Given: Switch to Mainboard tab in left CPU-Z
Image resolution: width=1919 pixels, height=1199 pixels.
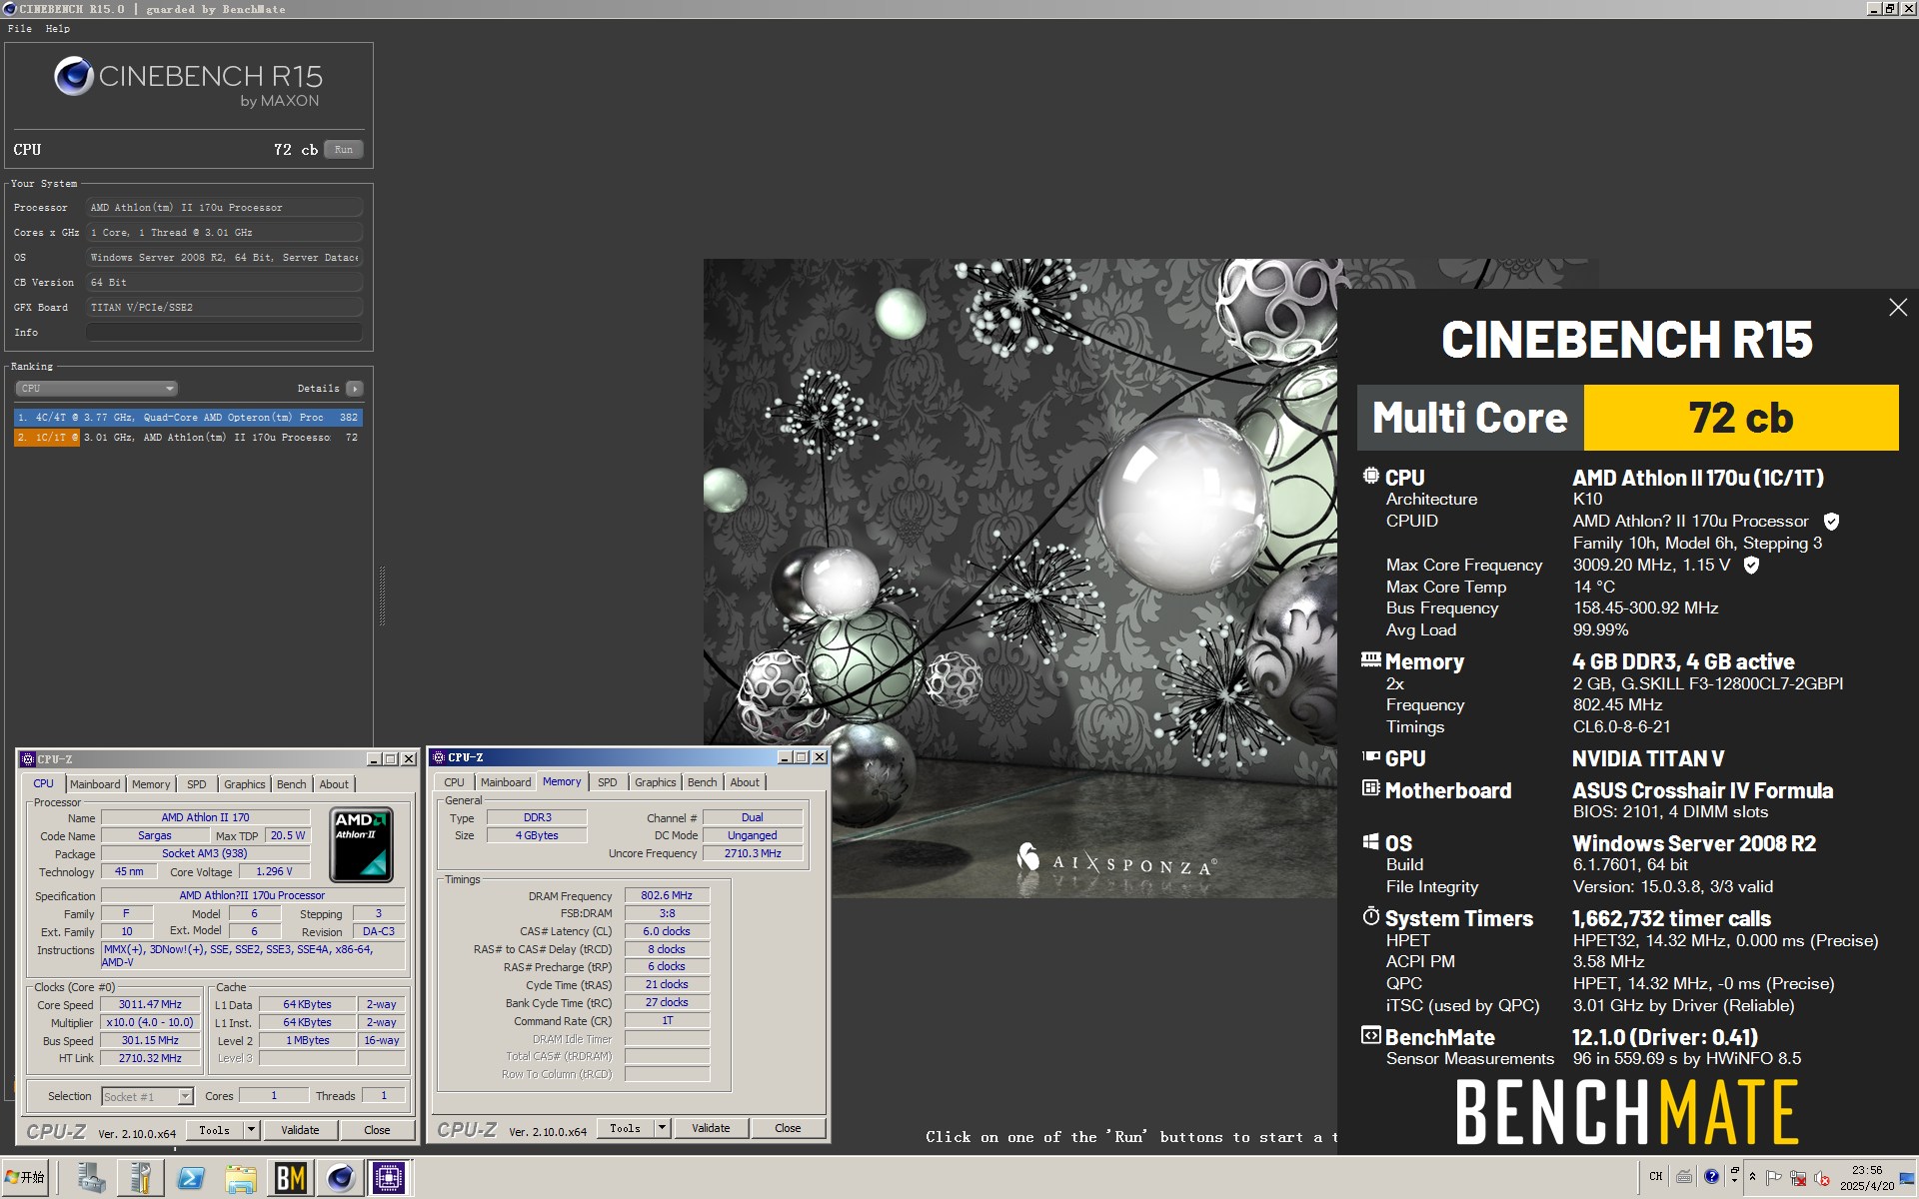Looking at the screenshot, I should pos(95,785).
